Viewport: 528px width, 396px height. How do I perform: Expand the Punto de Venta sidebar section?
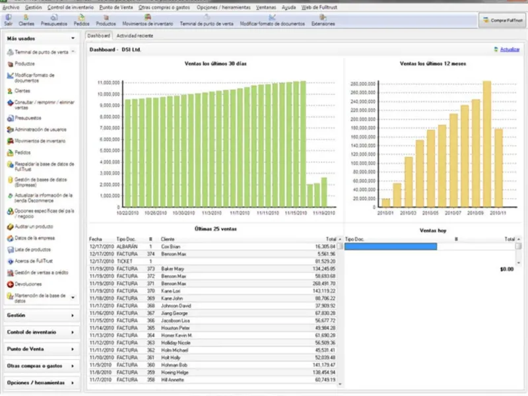[41, 349]
